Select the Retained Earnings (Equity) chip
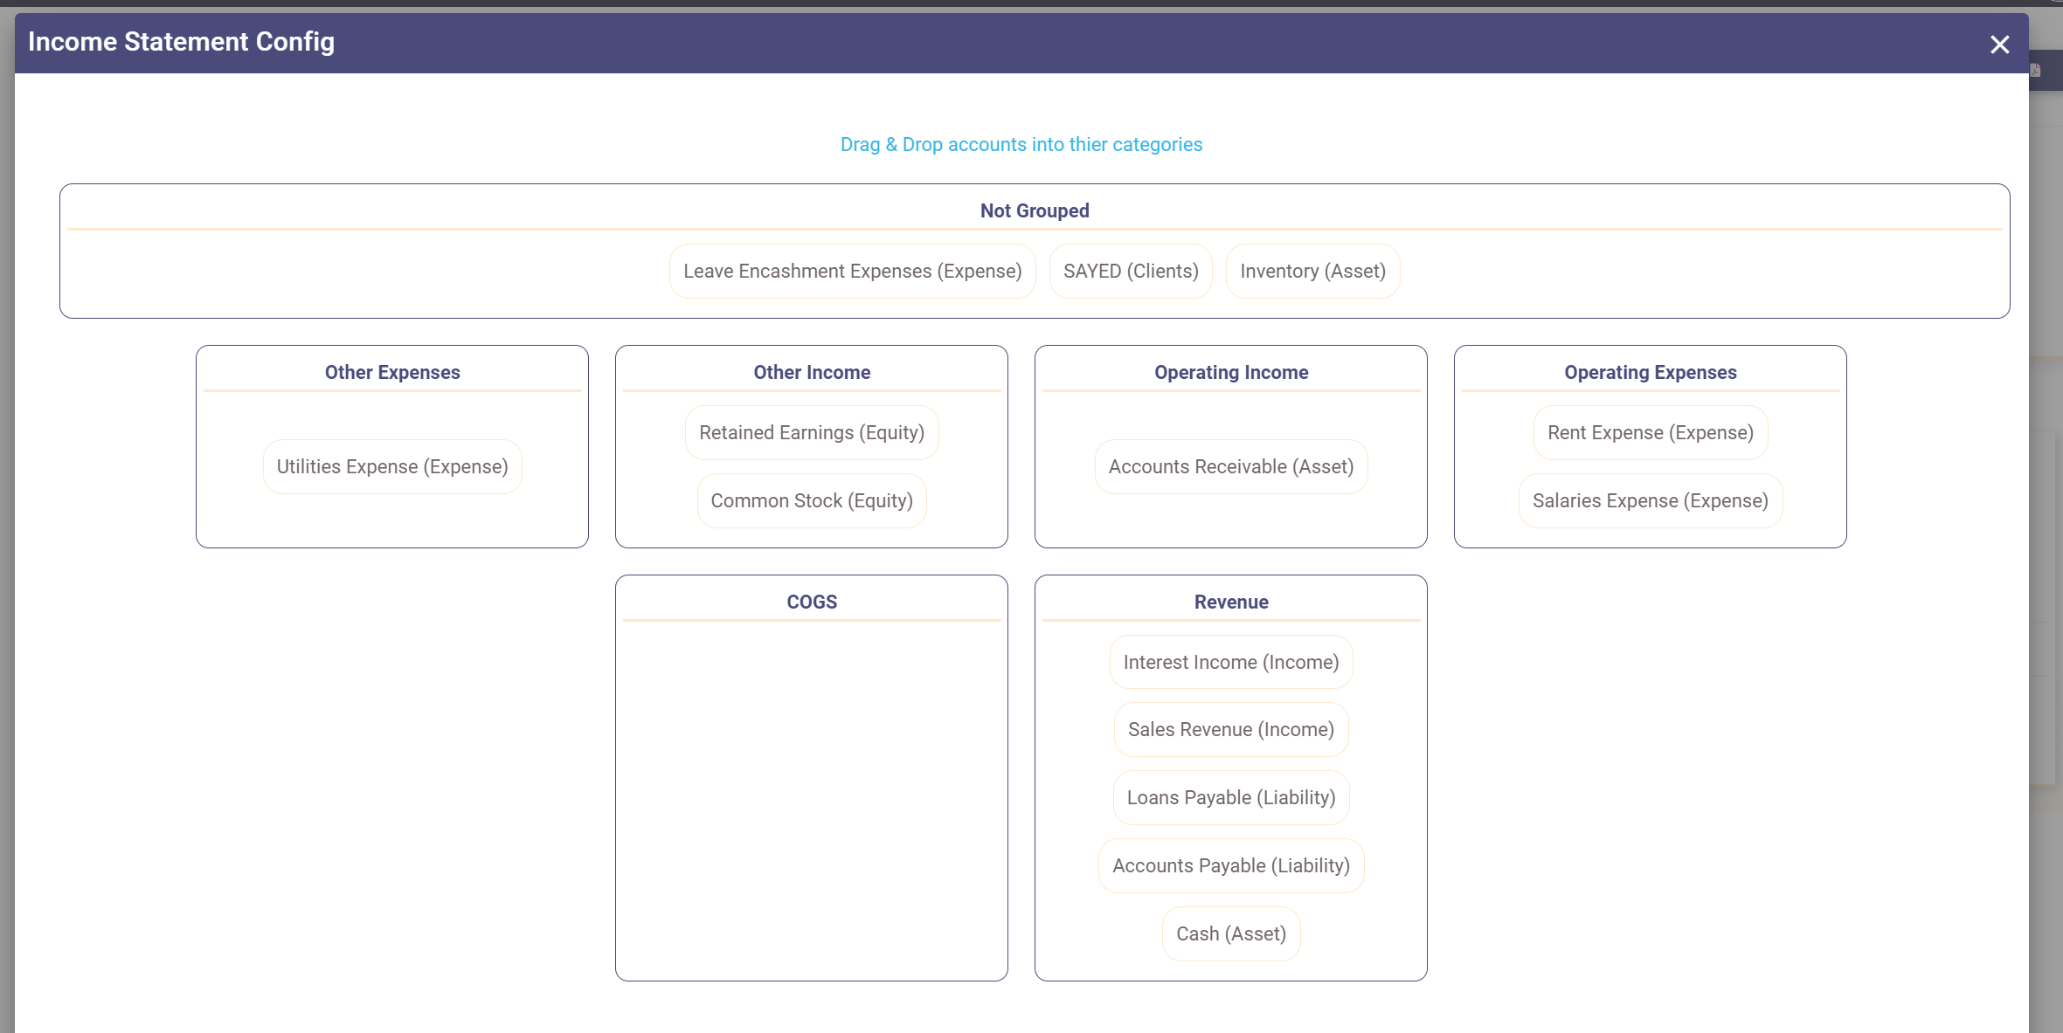Screen dimensions: 2063x1033 pos(812,433)
